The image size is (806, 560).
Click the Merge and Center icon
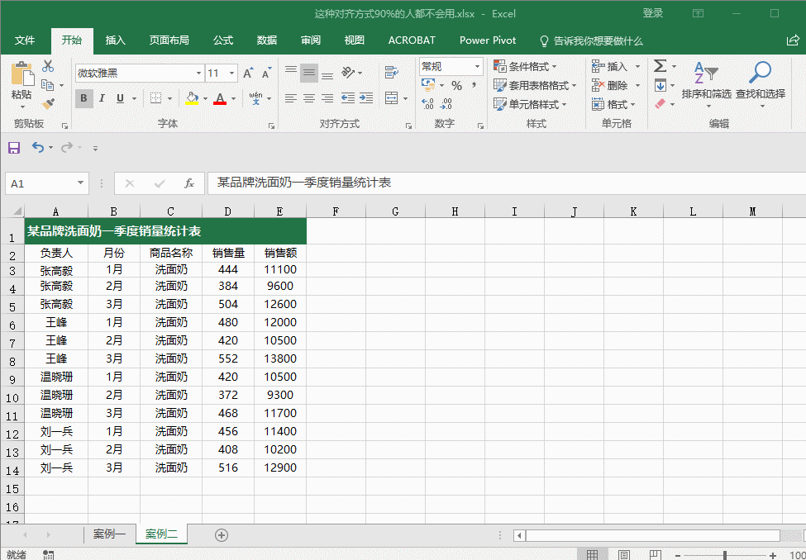[392, 97]
